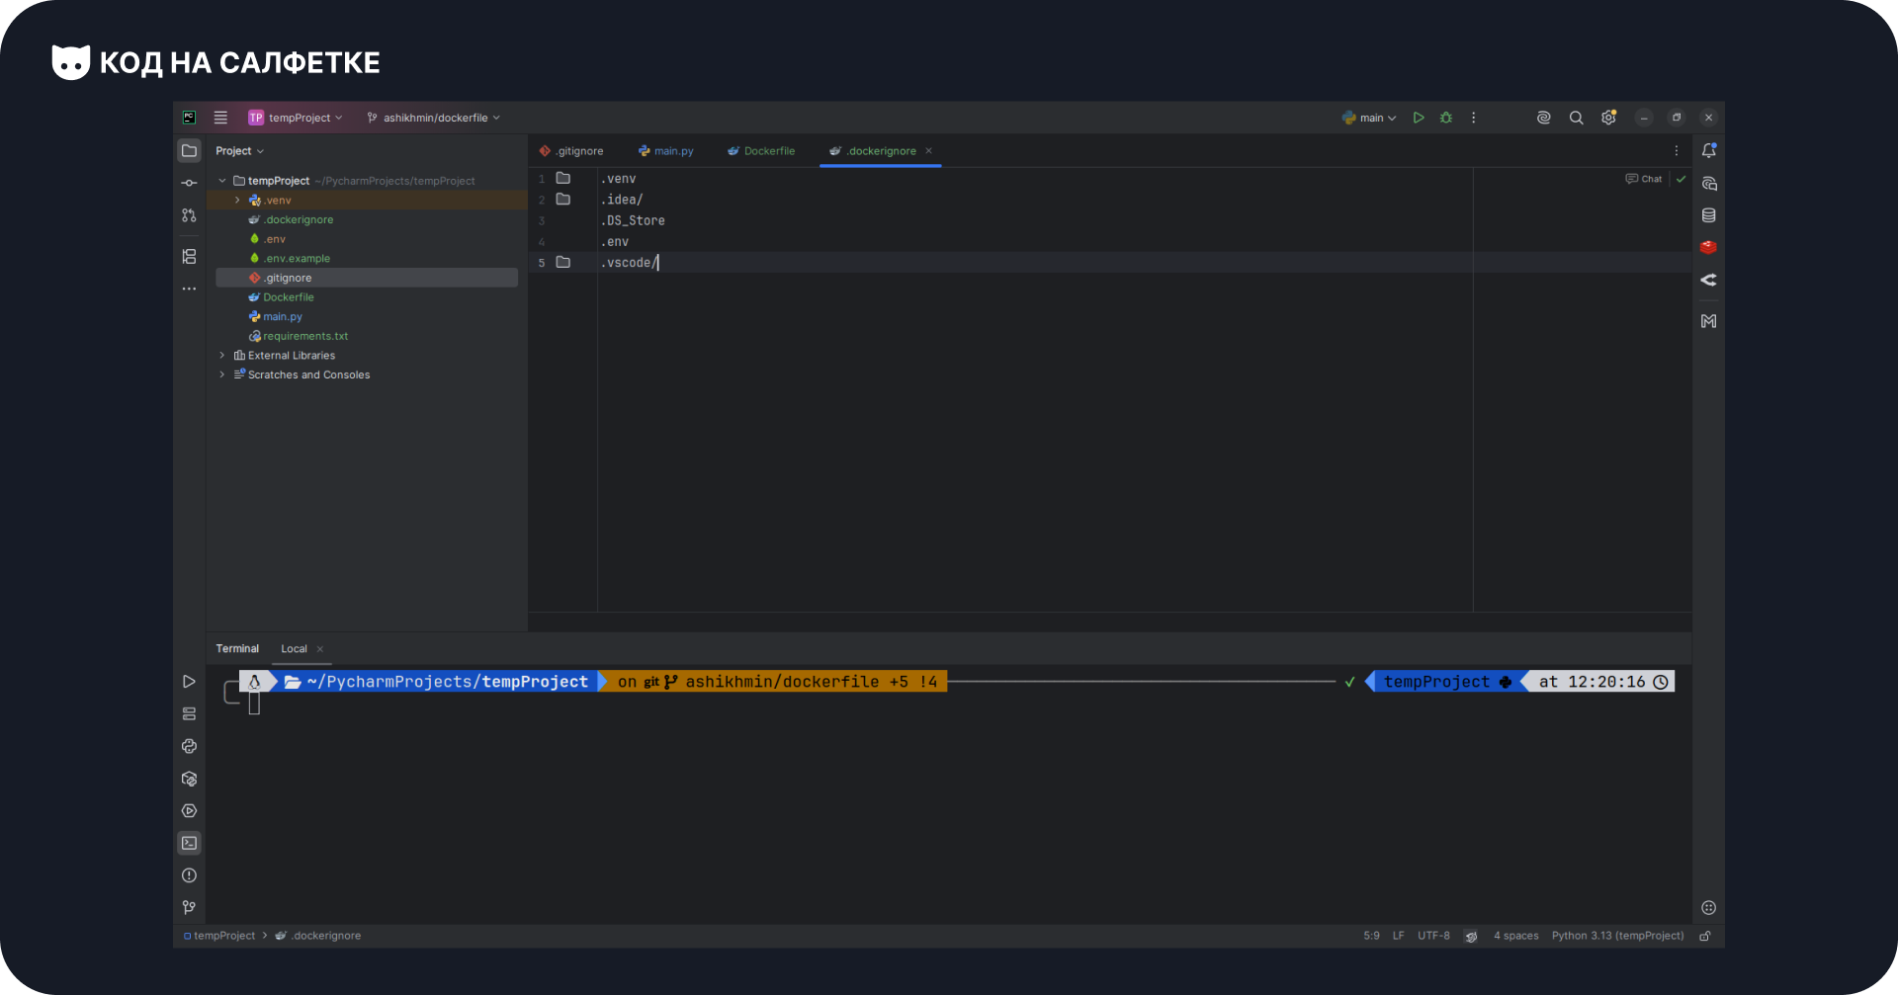Viewport: 1898px width, 995px height.
Task: Open the Project tool window icon
Action: [x=189, y=151]
